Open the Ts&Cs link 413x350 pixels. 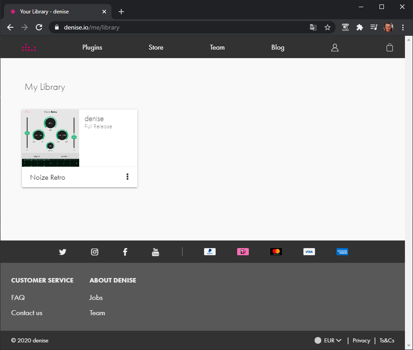[x=387, y=341]
